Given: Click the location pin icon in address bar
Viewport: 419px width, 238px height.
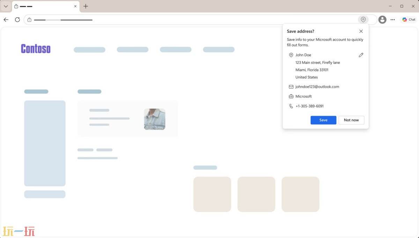Looking at the screenshot, I should pyautogui.click(x=363, y=19).
